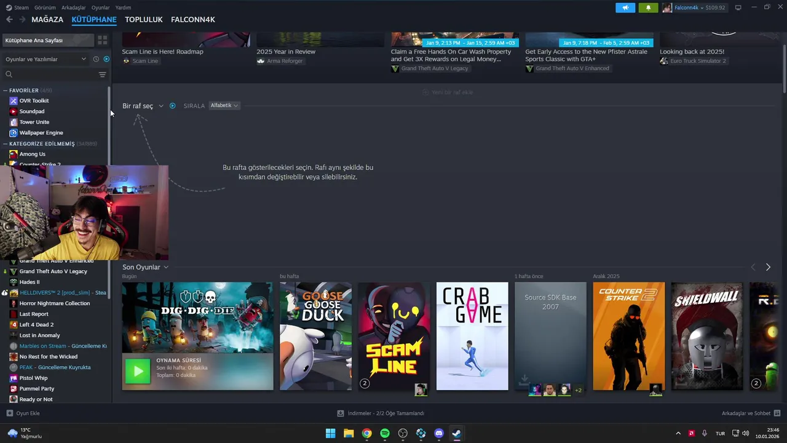Viewport: 787px width, 443px height.
Task: Open Google Chrome from taskbar
Action: coord(366,433)
